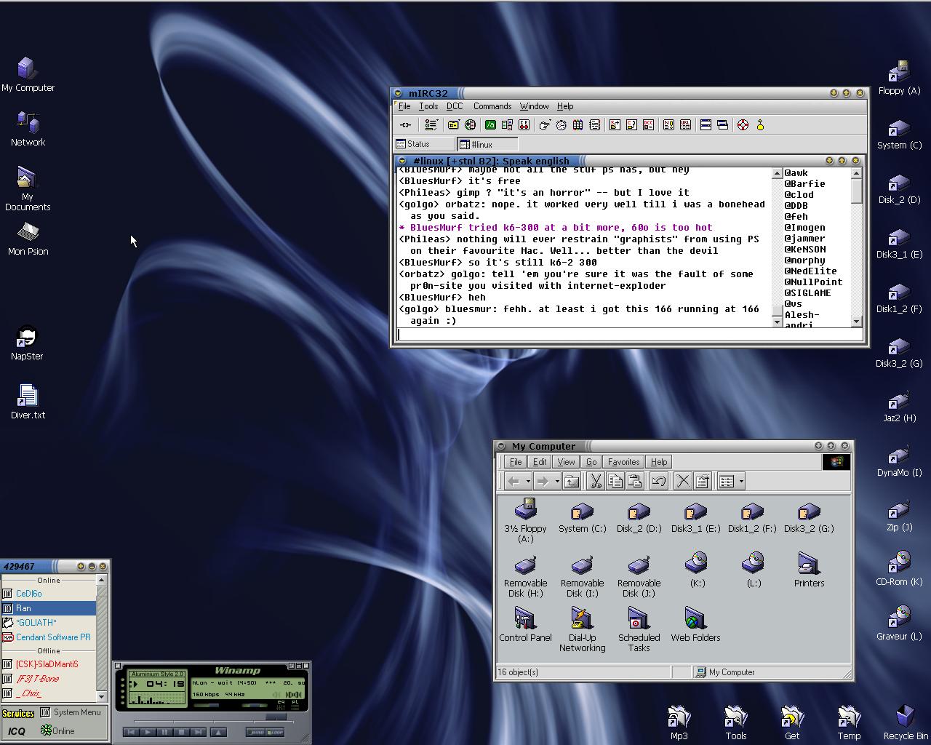Select Scheduled Tasks icon

639,630
